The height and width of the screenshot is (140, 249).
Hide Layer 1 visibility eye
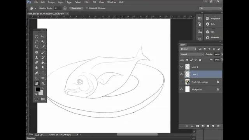click(x=181, y=67)
